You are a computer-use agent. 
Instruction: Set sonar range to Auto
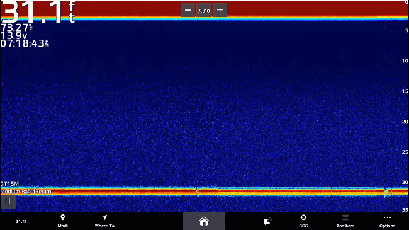point(204,11)
